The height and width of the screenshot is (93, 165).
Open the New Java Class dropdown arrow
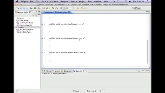49,8
